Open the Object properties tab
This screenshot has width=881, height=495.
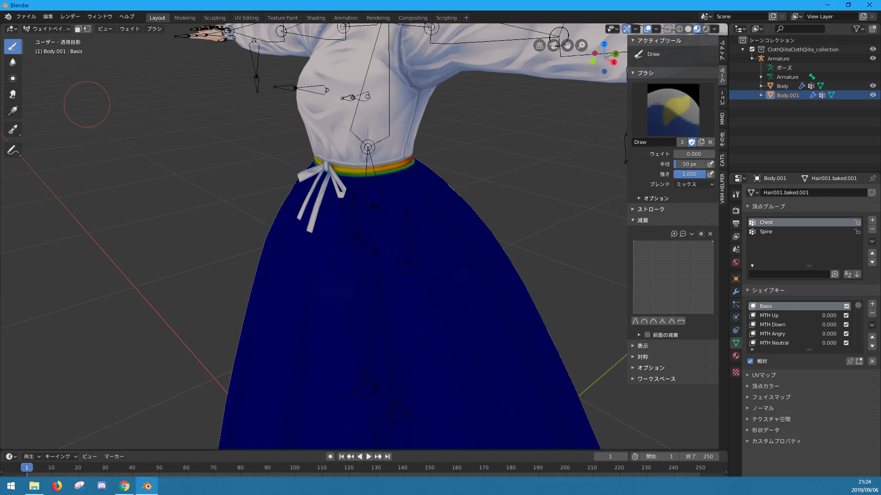[736, 279]
